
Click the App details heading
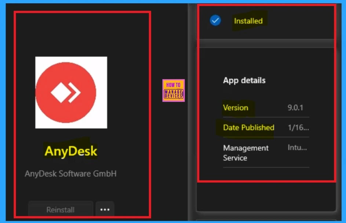point(244,81)
